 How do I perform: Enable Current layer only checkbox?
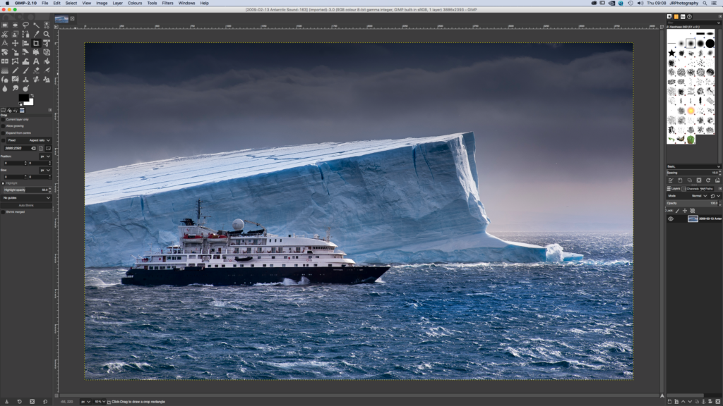click(x=3, y=119)
